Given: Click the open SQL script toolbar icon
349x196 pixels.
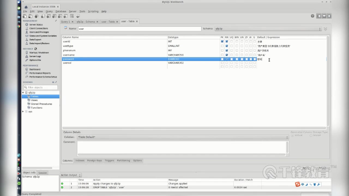Looking at the screenshot, I should [30, 16].
